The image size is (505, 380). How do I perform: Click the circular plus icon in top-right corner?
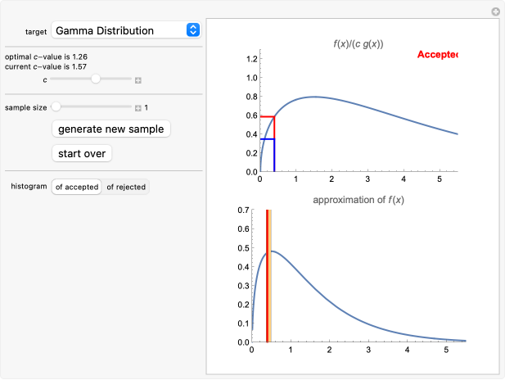tap(494, 11)
